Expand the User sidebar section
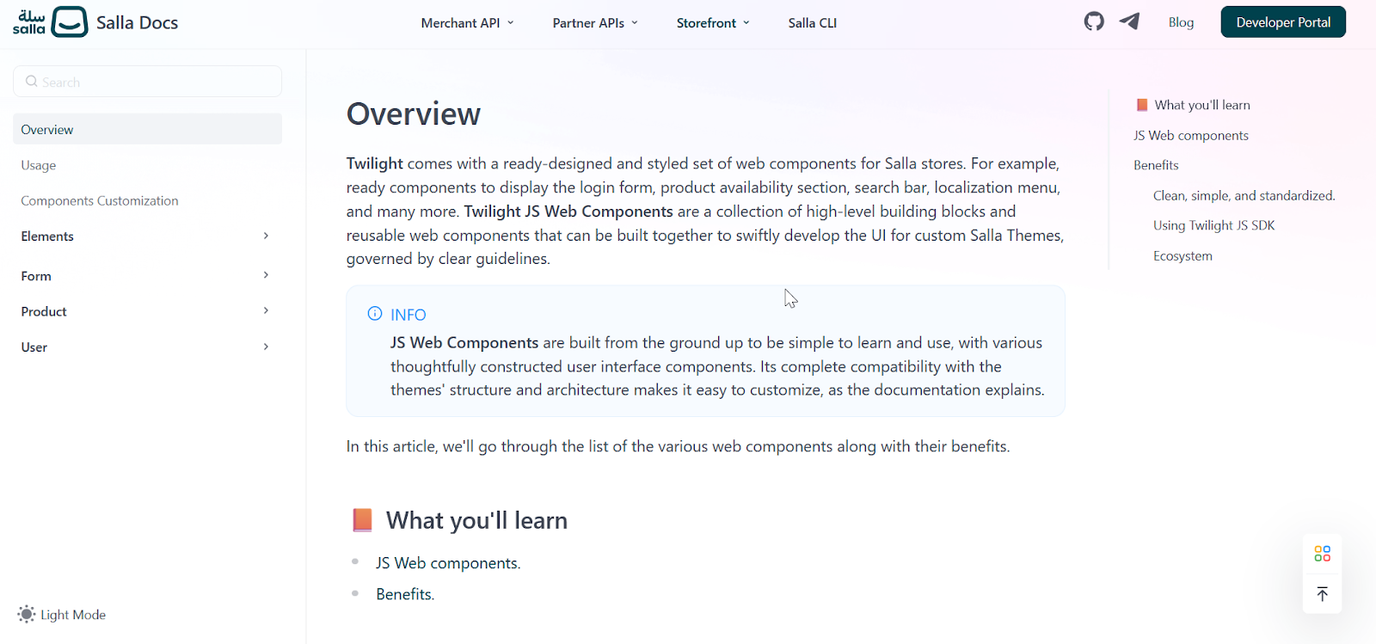This screenshot has width=1376, height=644. [147, 347]
